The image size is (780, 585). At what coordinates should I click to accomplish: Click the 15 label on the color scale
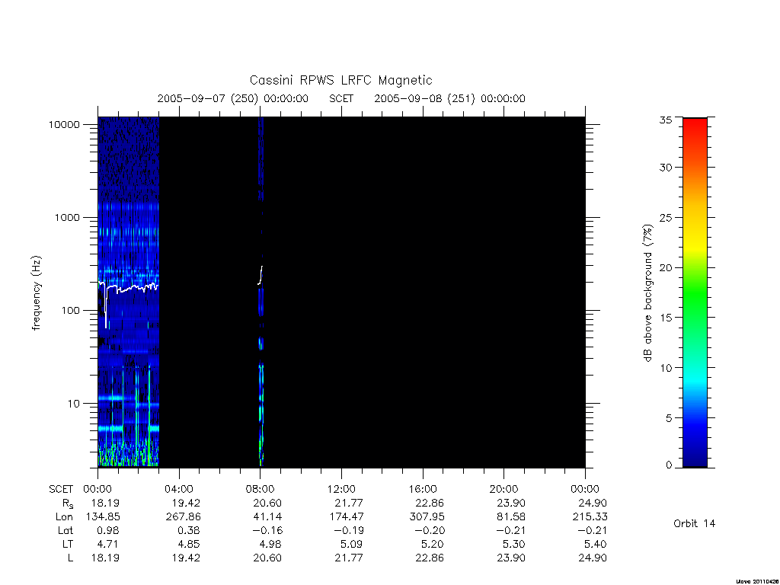(666, 318)
